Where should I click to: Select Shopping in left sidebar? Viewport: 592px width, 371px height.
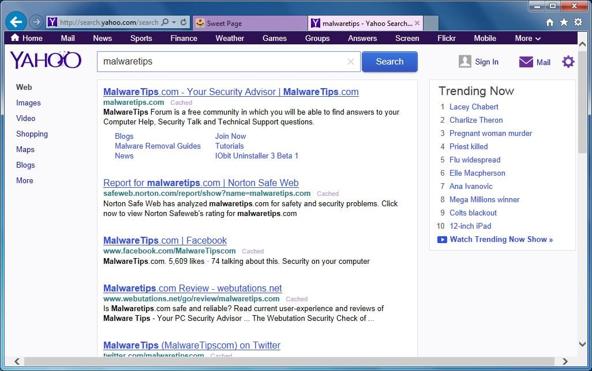[32, 134]
